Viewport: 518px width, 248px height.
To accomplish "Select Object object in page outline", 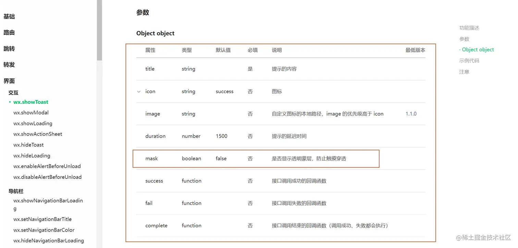I will 478,50.
